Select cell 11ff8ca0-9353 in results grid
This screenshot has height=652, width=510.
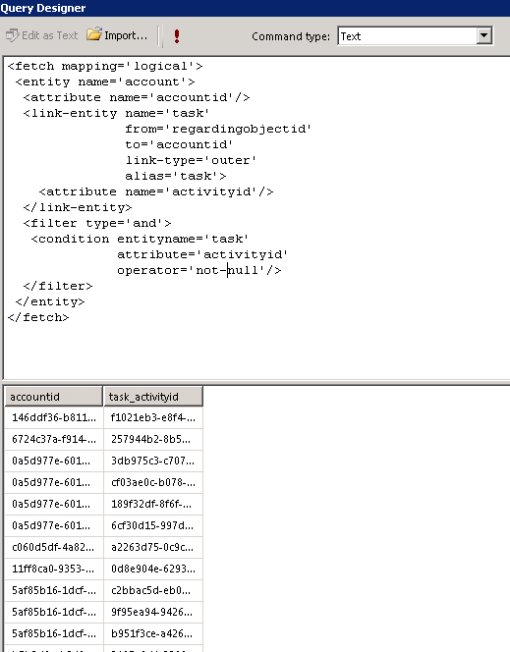(x=53, y=569)
